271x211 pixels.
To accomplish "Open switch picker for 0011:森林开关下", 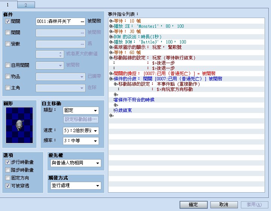I will click(61, 21).
